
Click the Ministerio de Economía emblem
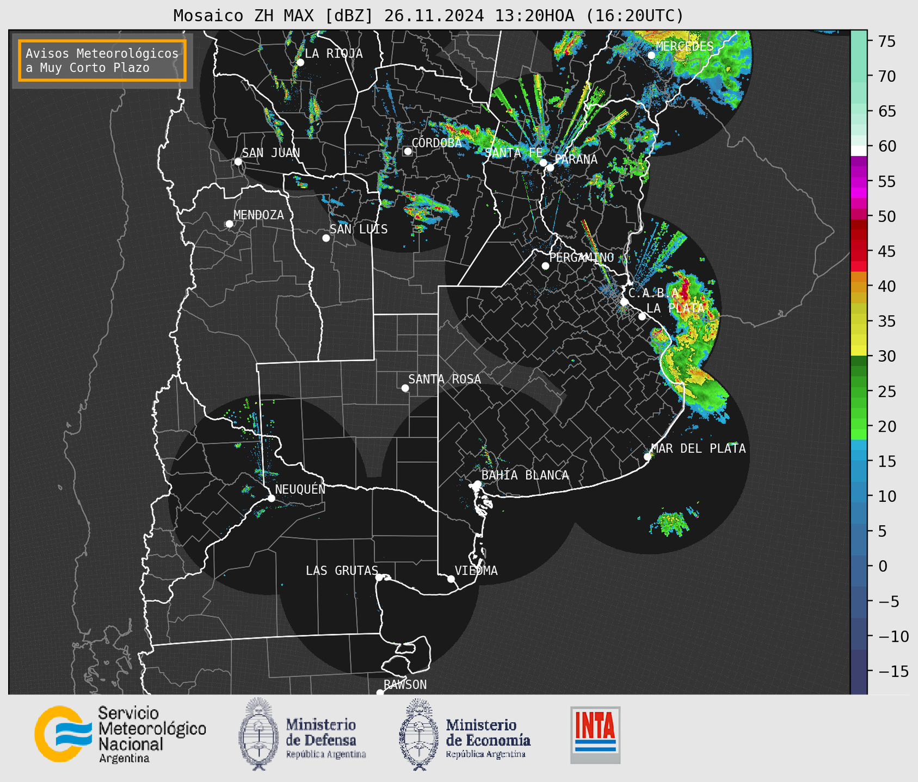(418, 734)
